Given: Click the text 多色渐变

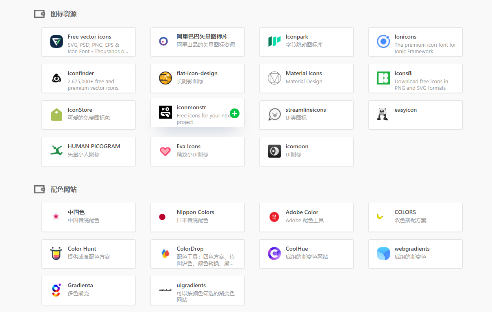Looking at the screenshot, I should point(78,293).
